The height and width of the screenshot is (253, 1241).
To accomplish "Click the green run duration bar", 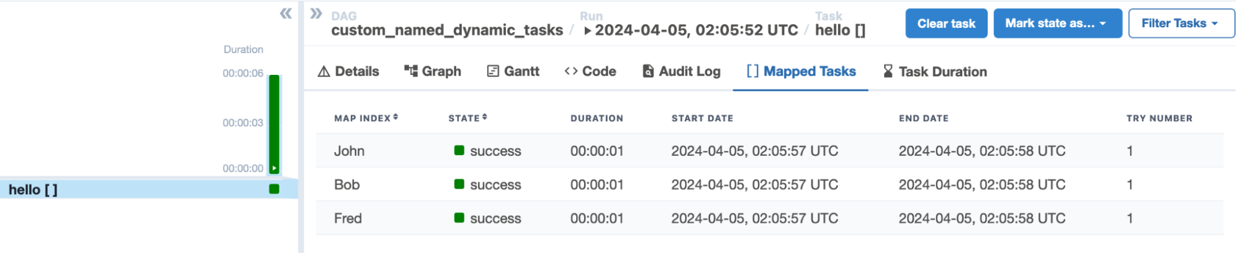I will (x=274, y=121).
